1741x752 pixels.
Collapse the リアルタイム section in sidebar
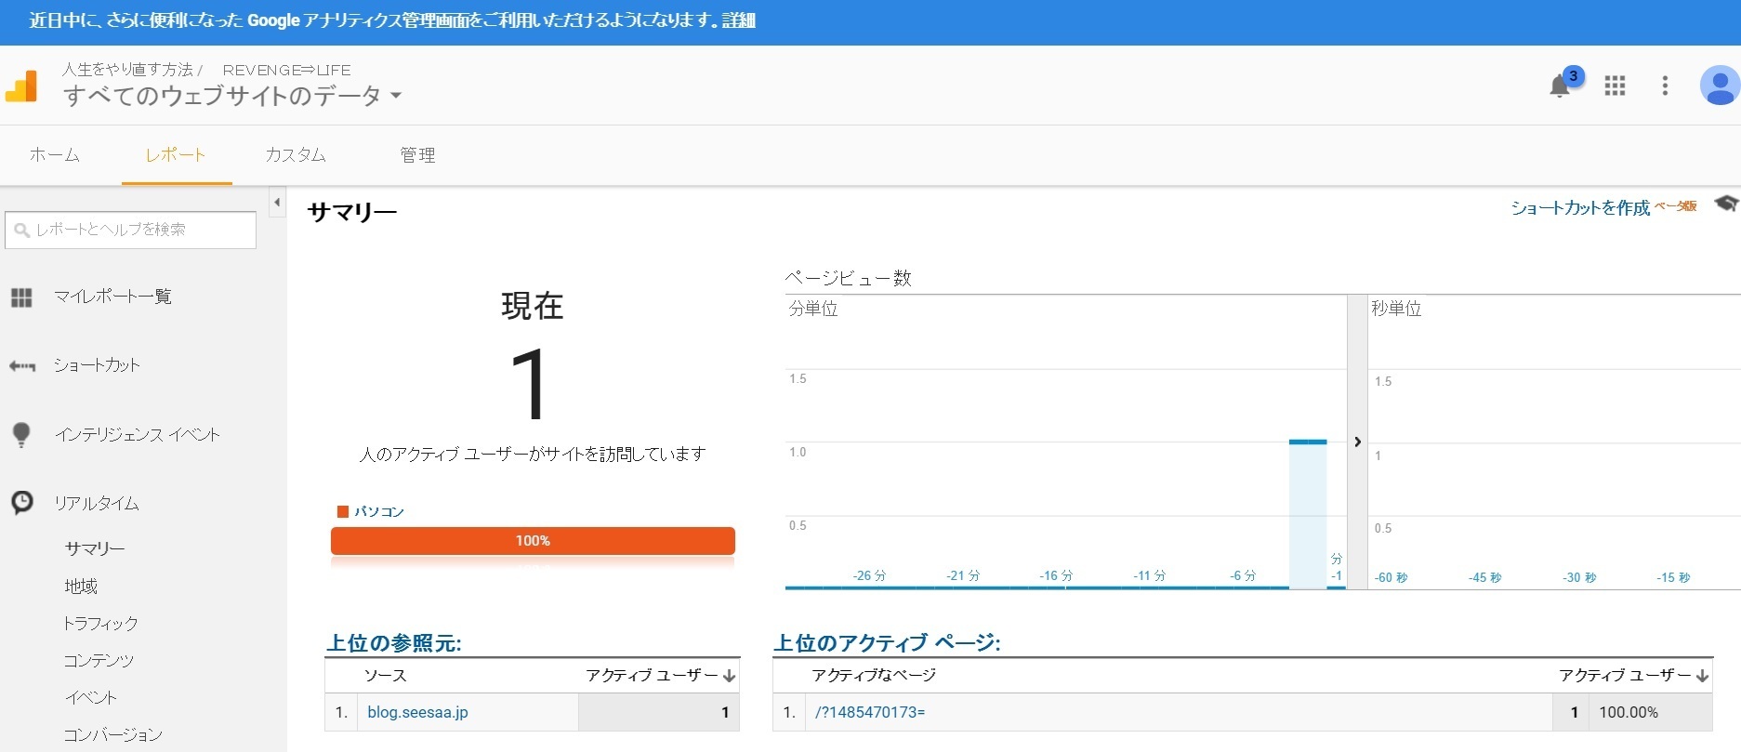tap(97, 503)
